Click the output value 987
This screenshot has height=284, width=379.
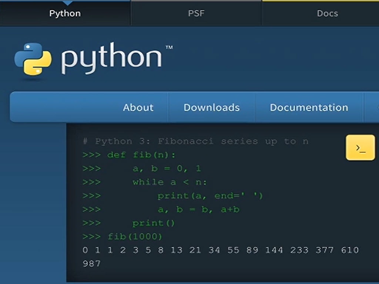point(92,263)
